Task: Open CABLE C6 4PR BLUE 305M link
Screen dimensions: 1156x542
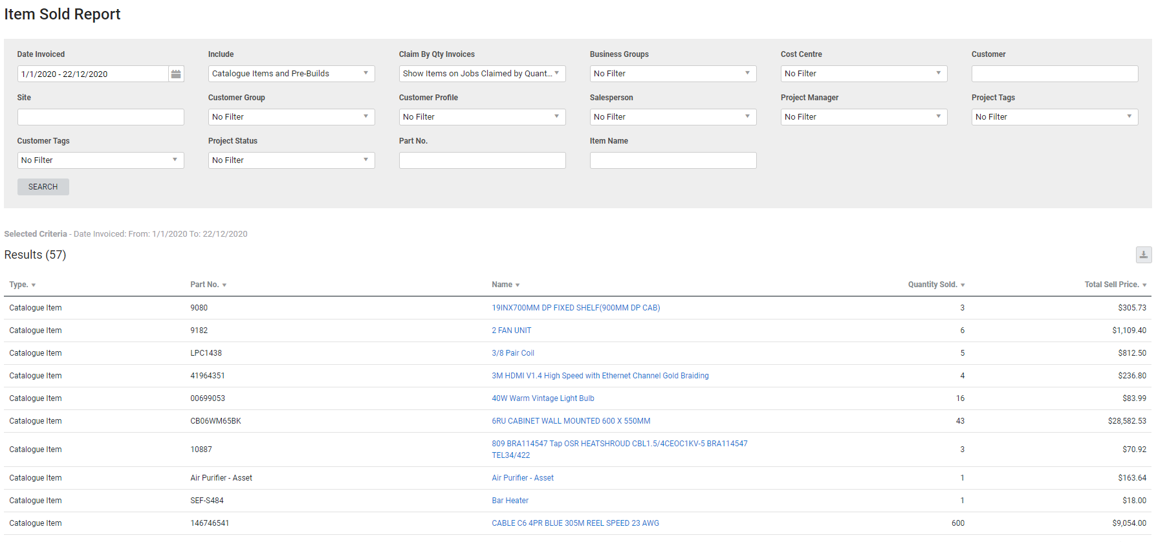Action: point(576,523)
